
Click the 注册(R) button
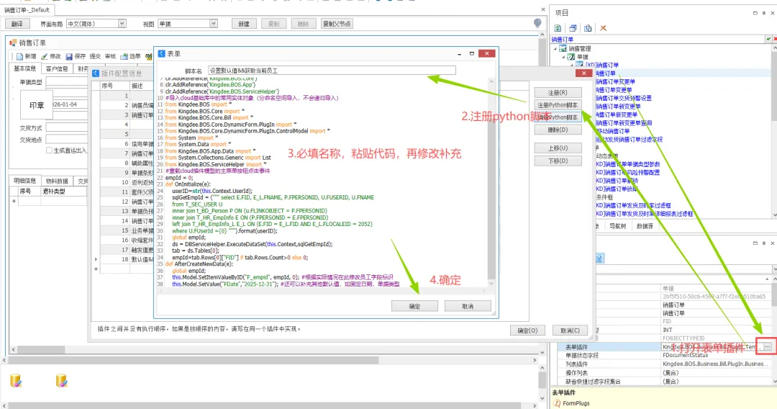[x=558, y=93]
